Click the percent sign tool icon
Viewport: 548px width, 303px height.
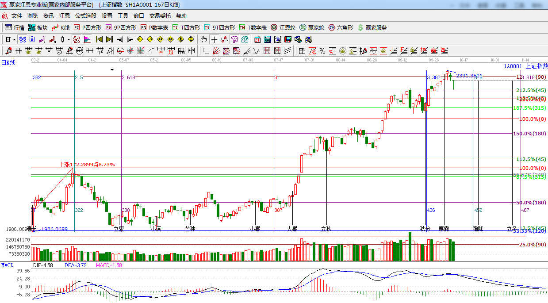tap(322, 51)
